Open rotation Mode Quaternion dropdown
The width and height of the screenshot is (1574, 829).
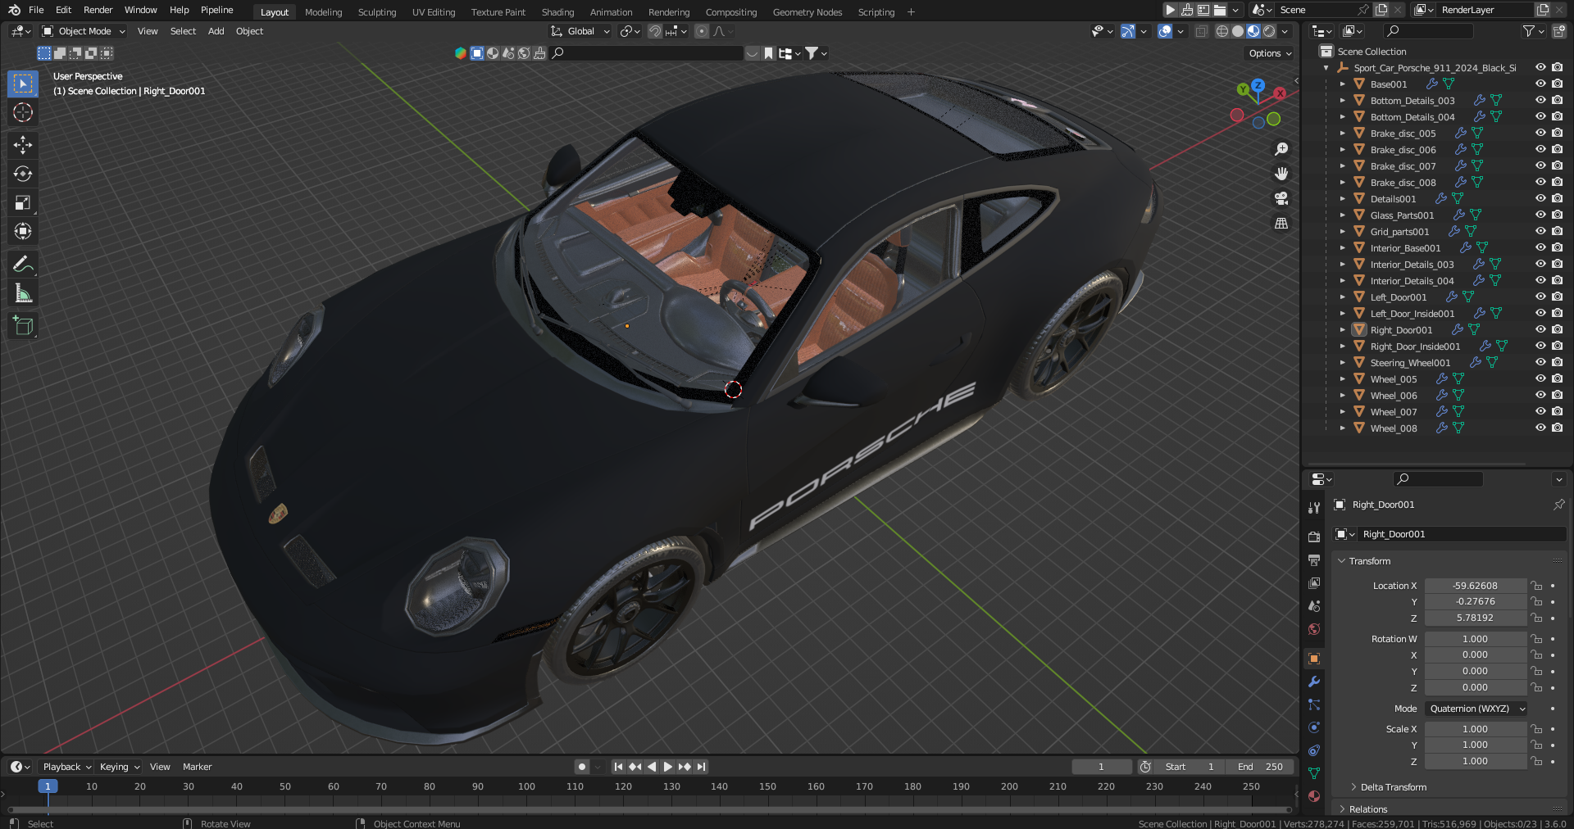(1476, 709)
